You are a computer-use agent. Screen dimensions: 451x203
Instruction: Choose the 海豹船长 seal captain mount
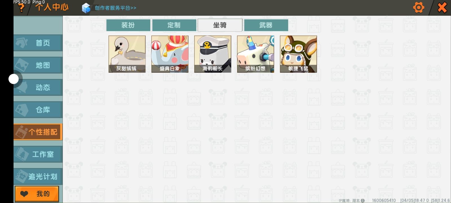(213, 54)
